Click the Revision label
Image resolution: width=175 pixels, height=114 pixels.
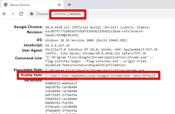35,32
